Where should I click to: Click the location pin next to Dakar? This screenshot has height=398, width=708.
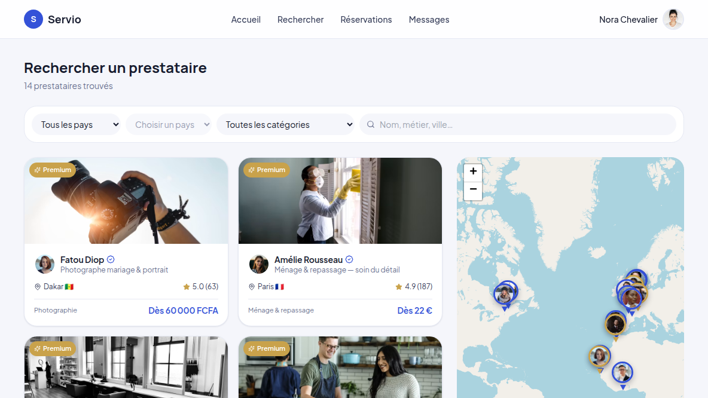(38, 286)
